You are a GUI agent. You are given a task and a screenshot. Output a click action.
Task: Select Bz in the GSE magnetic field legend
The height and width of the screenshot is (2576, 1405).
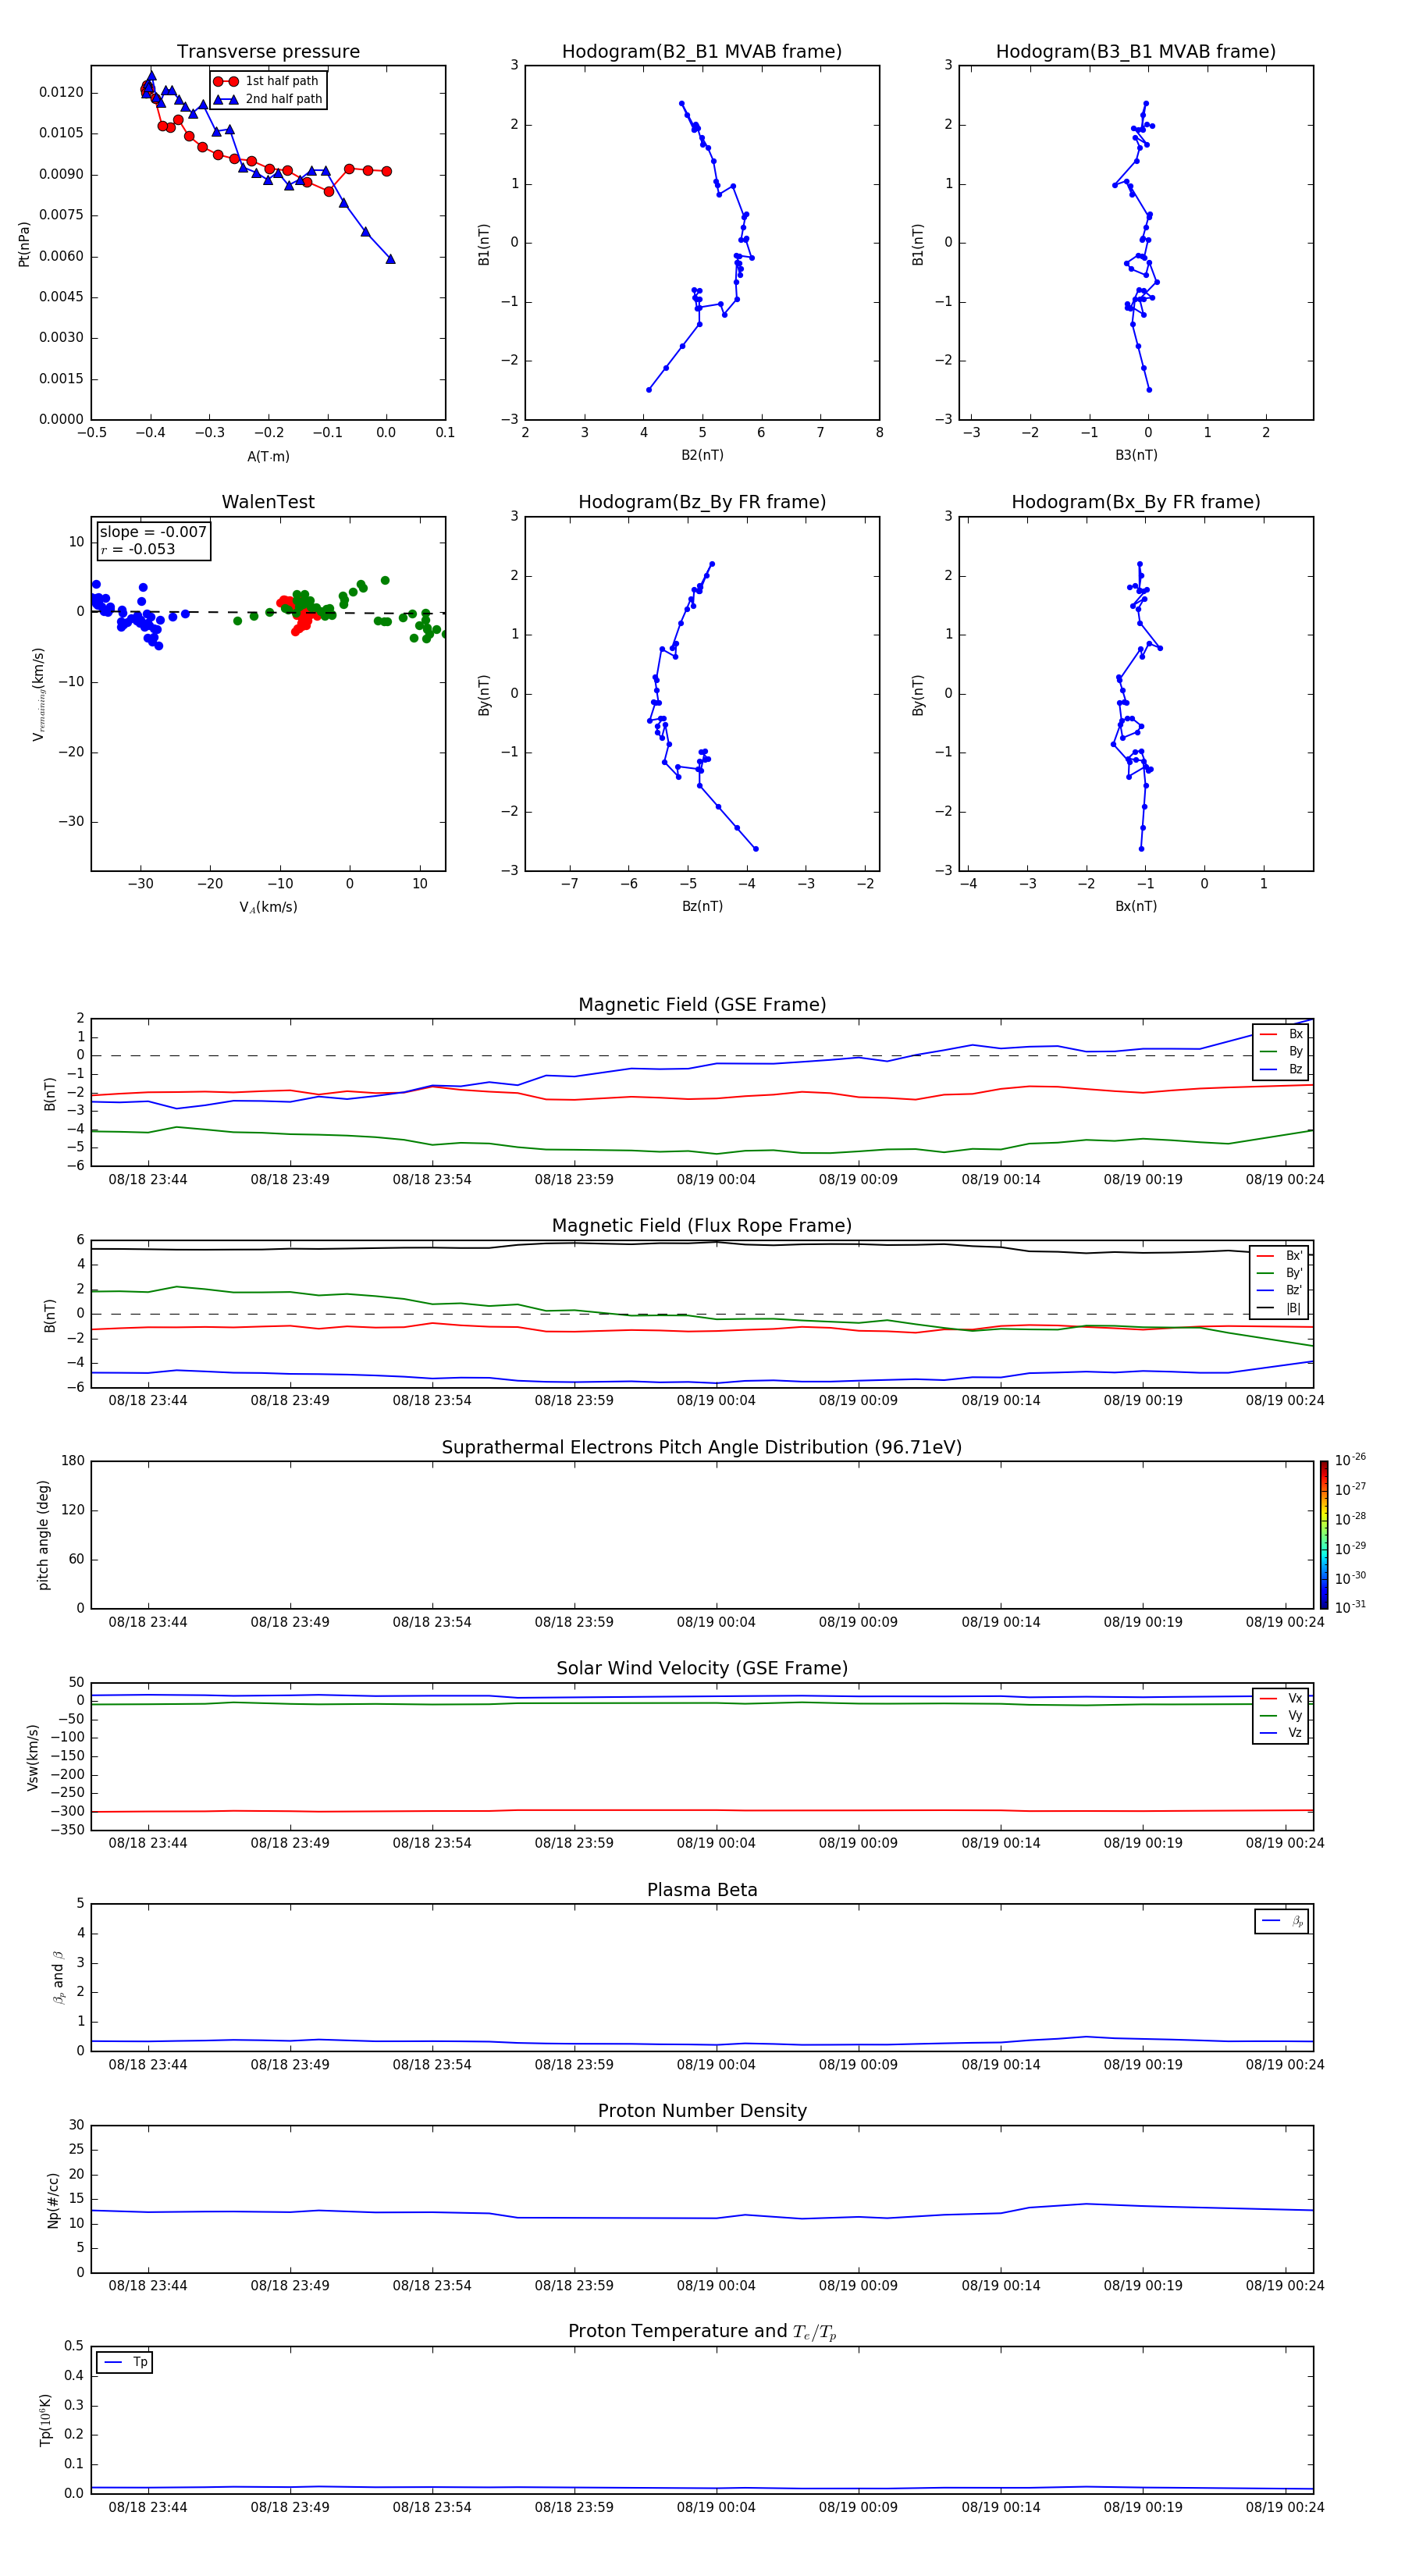(1281, 1069)
